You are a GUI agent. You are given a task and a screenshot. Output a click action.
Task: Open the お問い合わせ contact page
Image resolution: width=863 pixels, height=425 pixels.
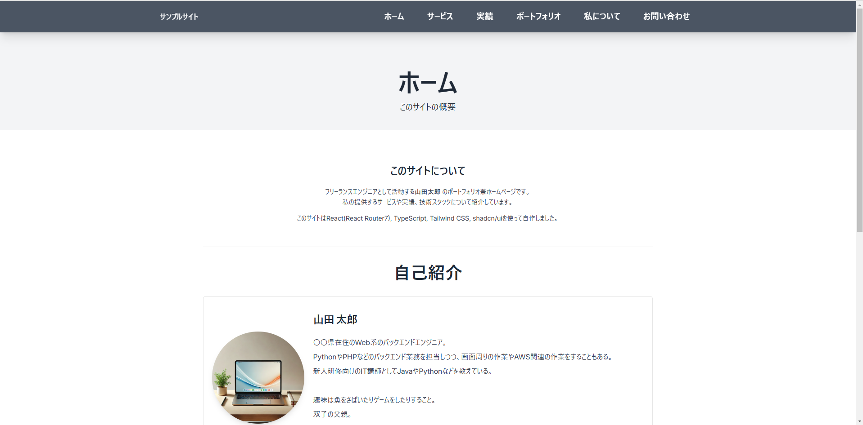click(x=666, y=16)
